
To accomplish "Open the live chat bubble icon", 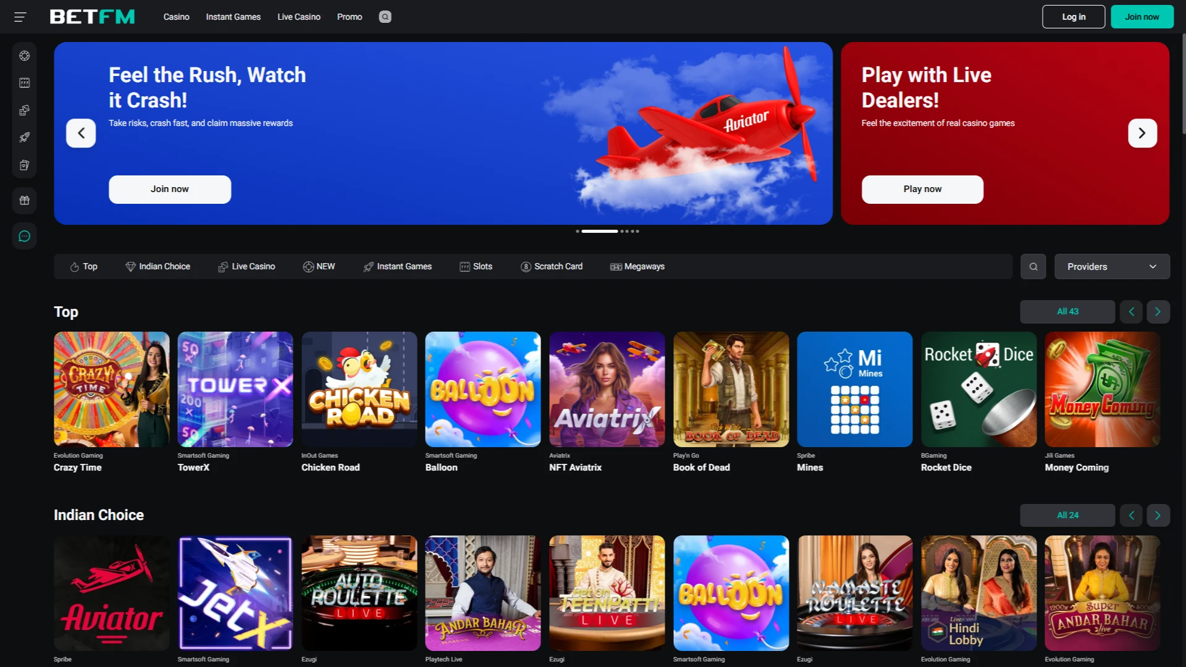I will [25, 236].
